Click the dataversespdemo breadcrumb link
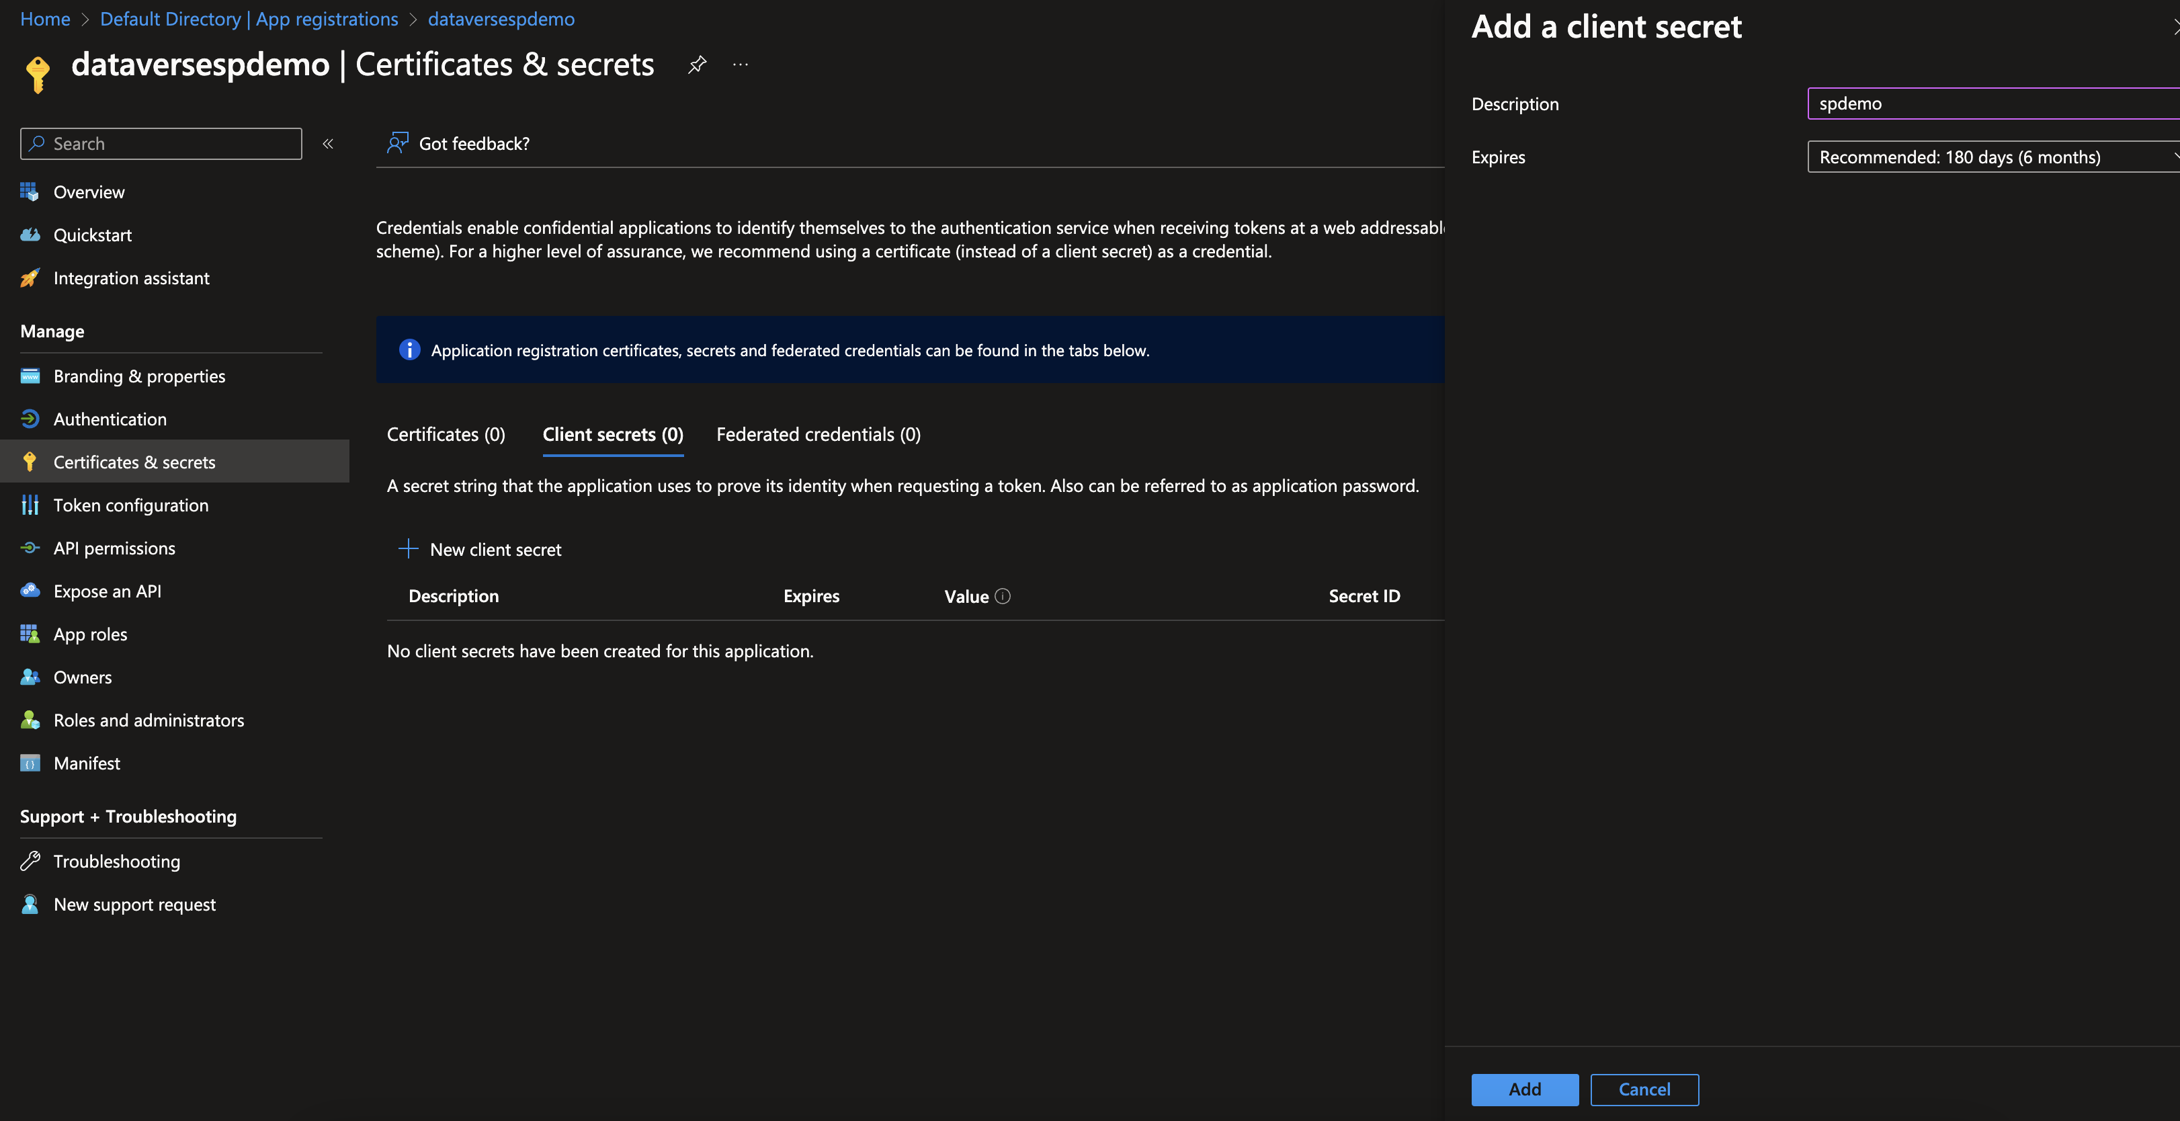 (x=501, y=19)
